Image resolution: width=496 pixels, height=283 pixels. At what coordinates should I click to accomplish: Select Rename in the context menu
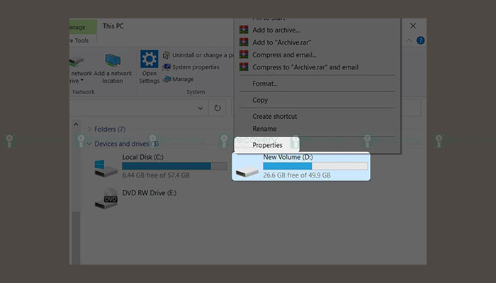point(264,129)
